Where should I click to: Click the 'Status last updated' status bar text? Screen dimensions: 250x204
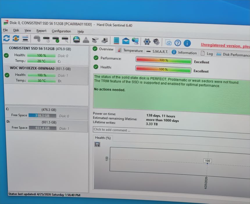pyautogui.click(x=44, y=194)
